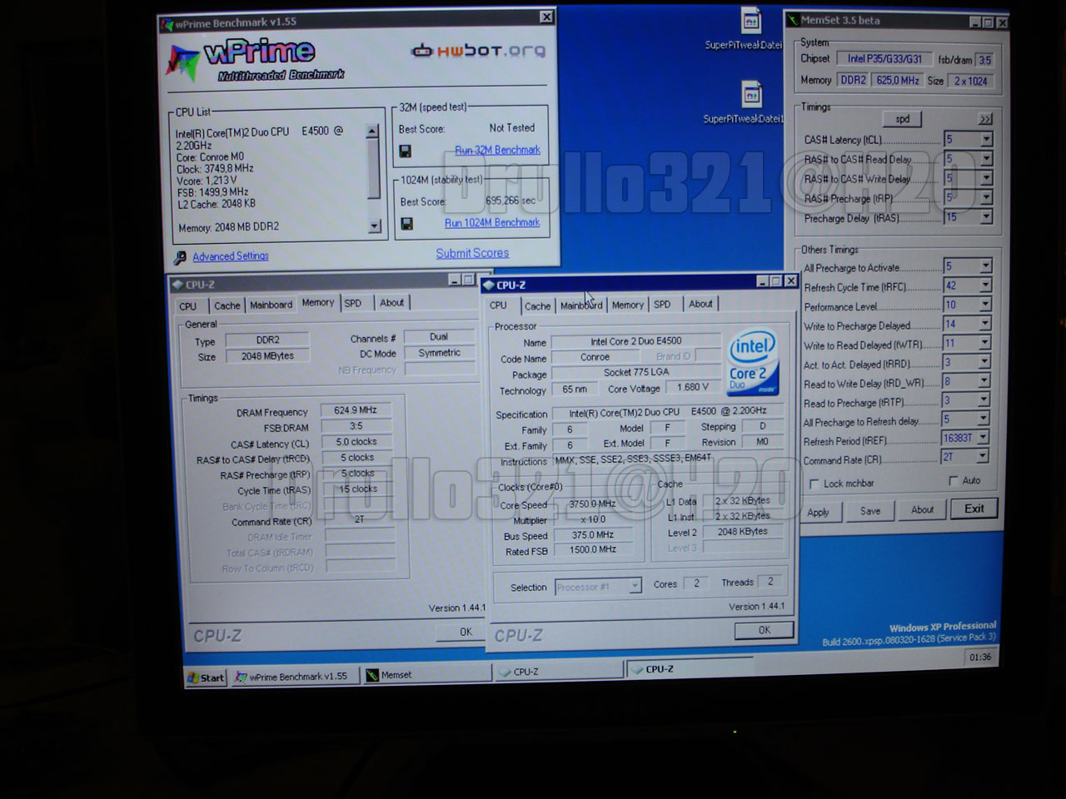The width and height of the screenshot is (1066, 799).
Task: Switch to Memory tab in front CPU-Z
Action: click(627, 305)
